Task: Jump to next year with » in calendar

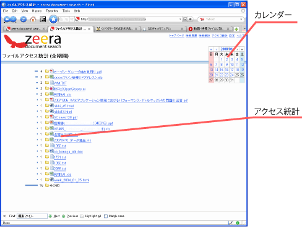Action: (242, 49)
